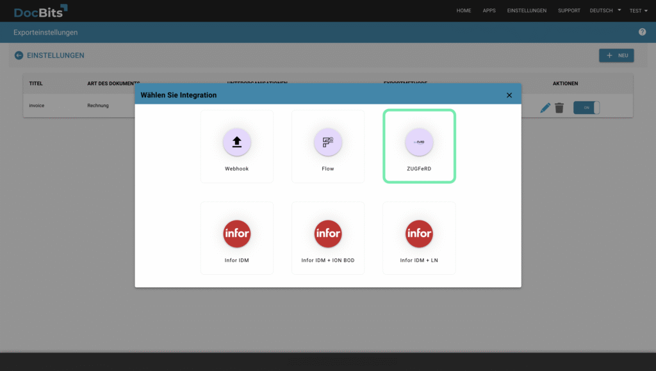
Task: Pick the Infor IDM + LN logo
Action: click(419, 233)
